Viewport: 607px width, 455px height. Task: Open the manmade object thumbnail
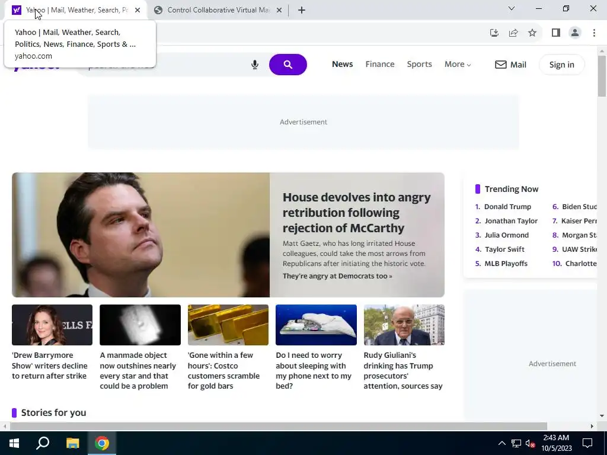coord(140,325)
